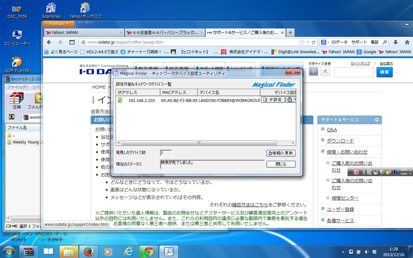Open Internet Explorer from the taskbar
Image resolution: width=413 pixels, height=258 pixels.
pyautogui.click(x=129, y=252)
